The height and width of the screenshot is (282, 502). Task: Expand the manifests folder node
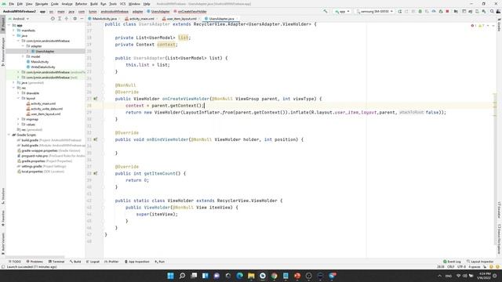pyautogui.click(x=14, y=31)
